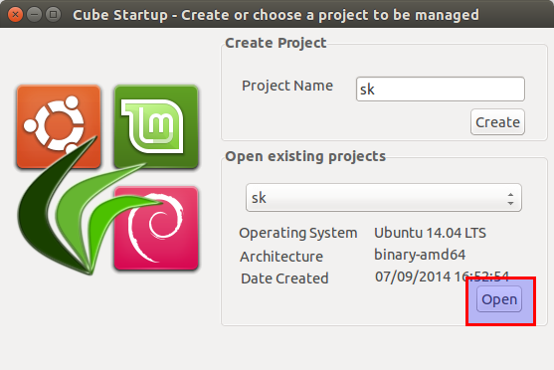Click the Project Name text field
Viewport: 554px width, 370px height.
pyautogui.click(x=441, y=90)
